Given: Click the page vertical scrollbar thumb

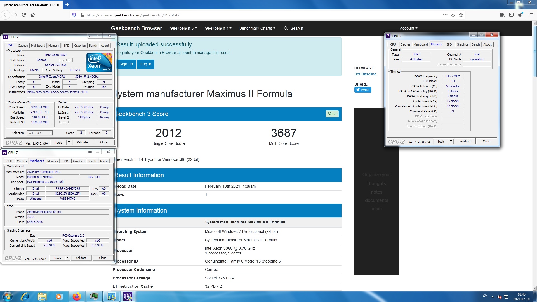Looking at the screenshot, I should tap(534, 52).
